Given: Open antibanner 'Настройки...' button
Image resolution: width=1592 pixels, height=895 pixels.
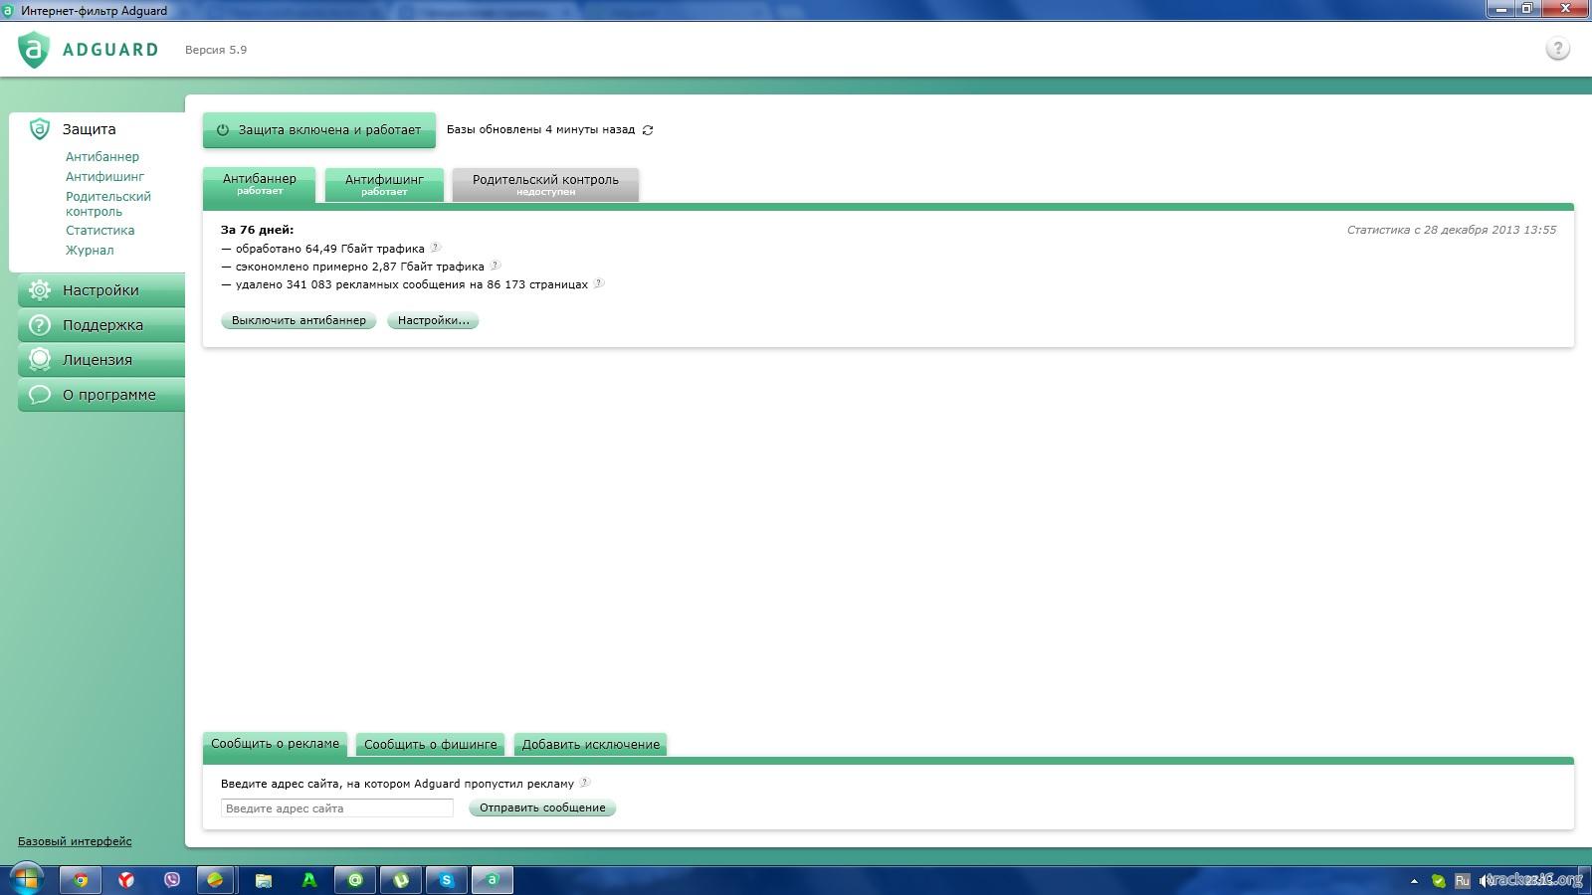Looking at the screenshot, I should [x=433, y=320].
